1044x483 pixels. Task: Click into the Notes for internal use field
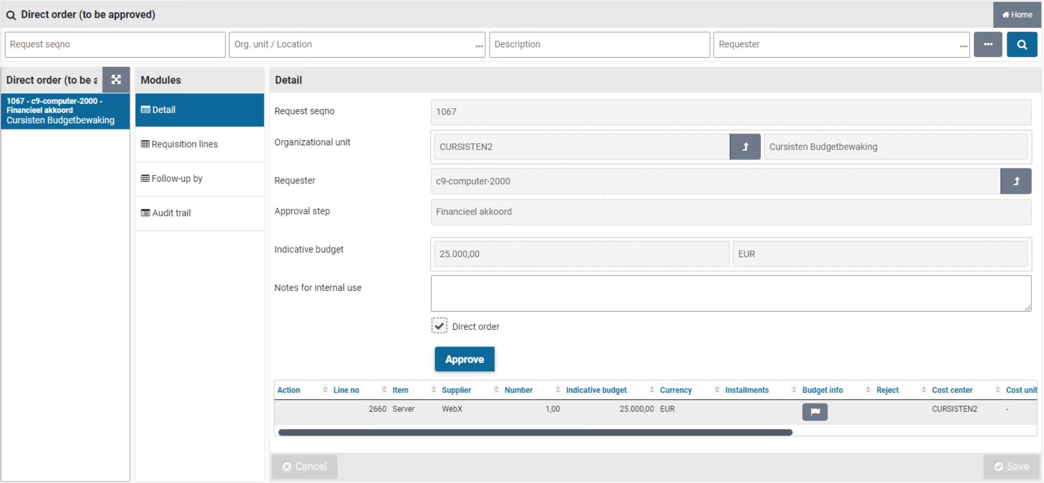pyautogui.click(x=730, y=293)
